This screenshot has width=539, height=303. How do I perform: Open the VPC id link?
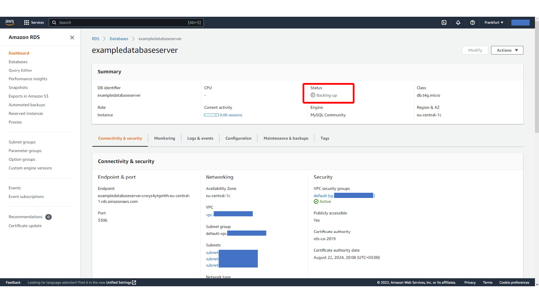point(229,214)
